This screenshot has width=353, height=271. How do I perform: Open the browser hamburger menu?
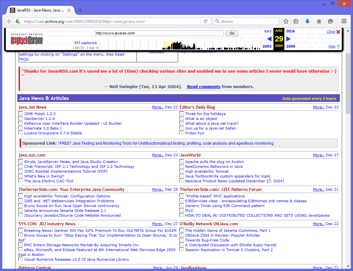tap(344, 21)
